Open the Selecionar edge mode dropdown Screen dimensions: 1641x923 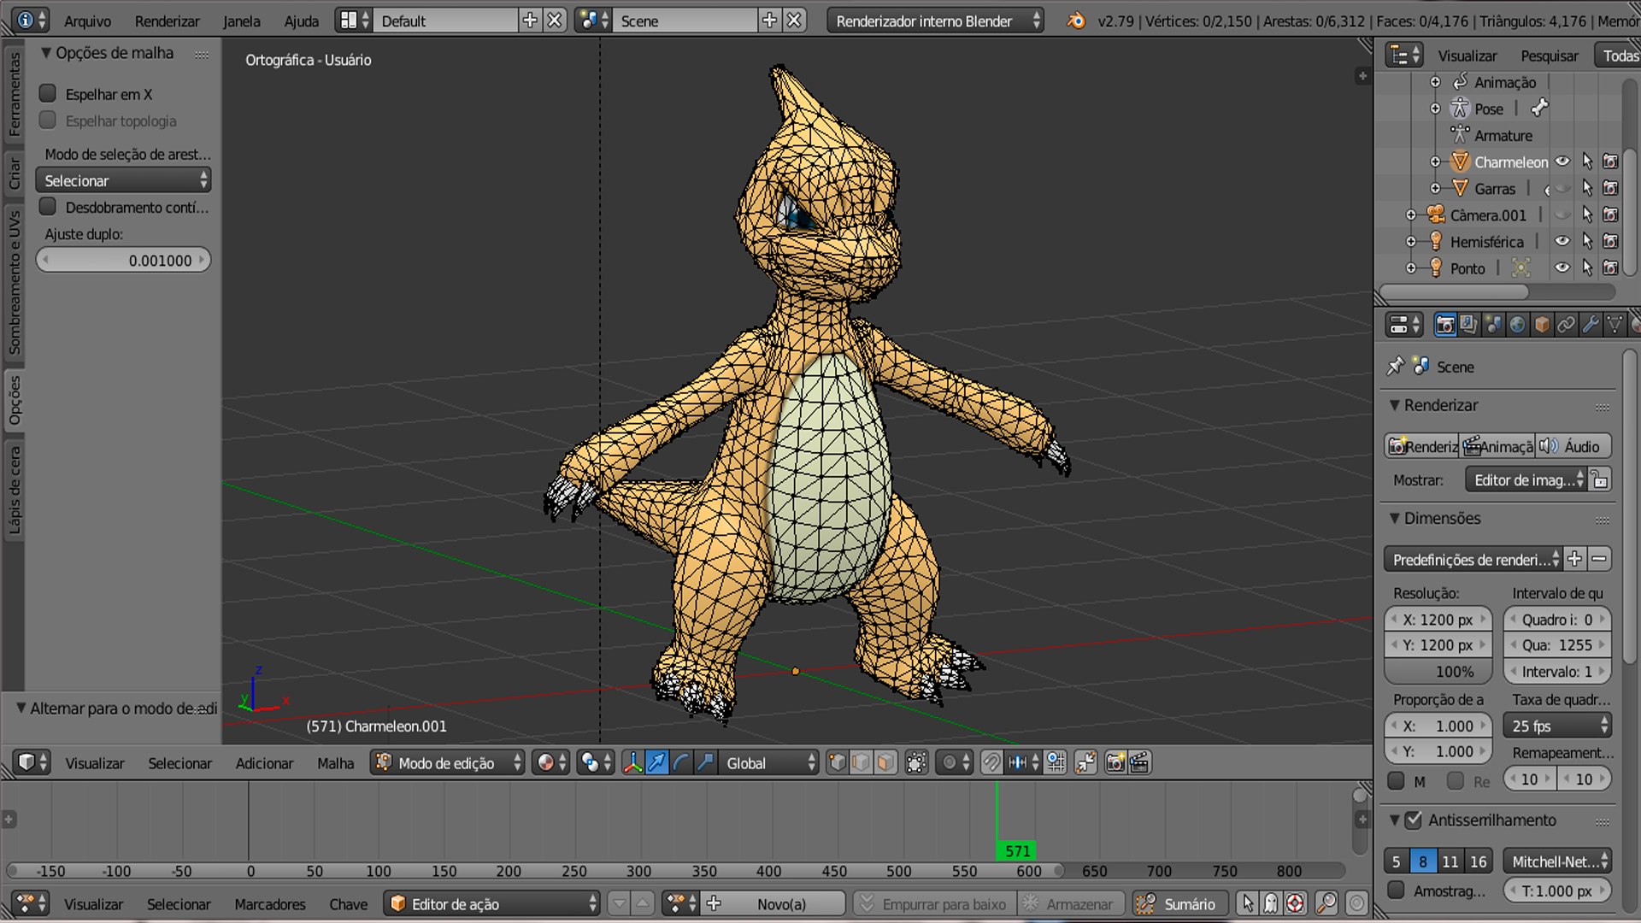123,180
